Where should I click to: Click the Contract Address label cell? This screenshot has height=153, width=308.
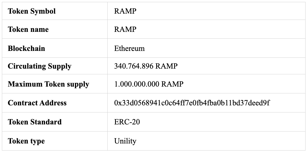pos(37,103)
